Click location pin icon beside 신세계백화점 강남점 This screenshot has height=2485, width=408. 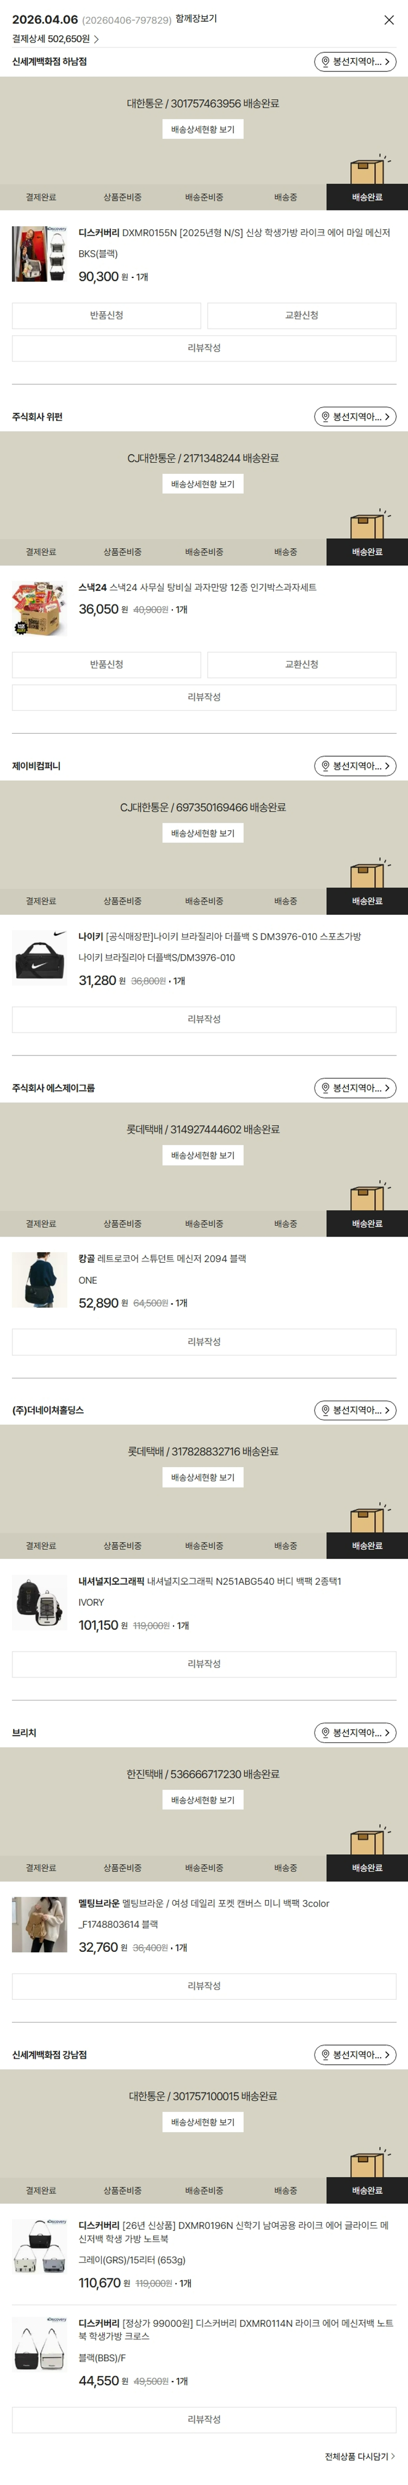(x=325, y=2055)
